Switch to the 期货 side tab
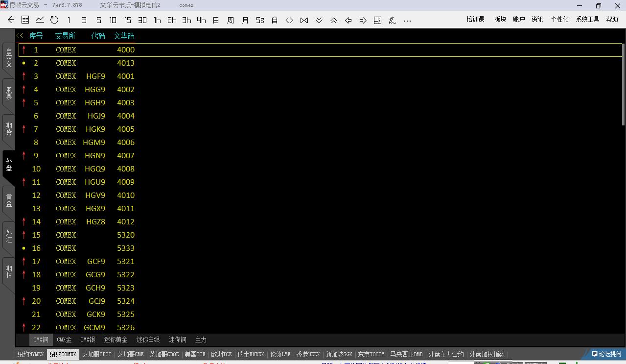 (9, 129)
